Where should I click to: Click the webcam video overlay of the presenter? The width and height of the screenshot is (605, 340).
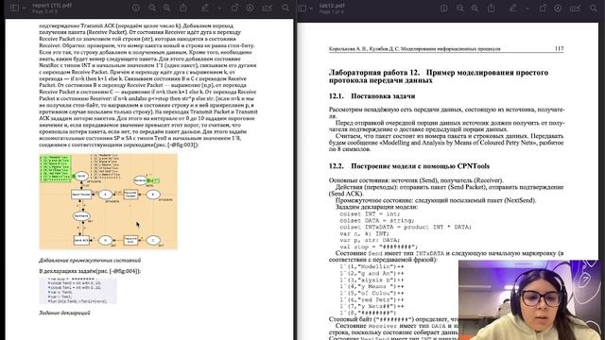(529, 300)
